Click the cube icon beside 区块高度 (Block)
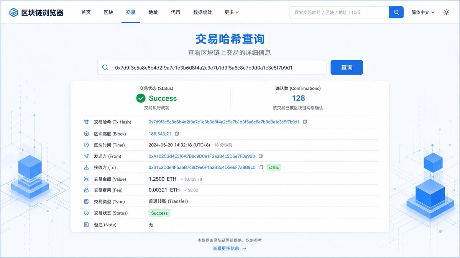The width and height of the screenshot is (460, 258). coord(86,134)
